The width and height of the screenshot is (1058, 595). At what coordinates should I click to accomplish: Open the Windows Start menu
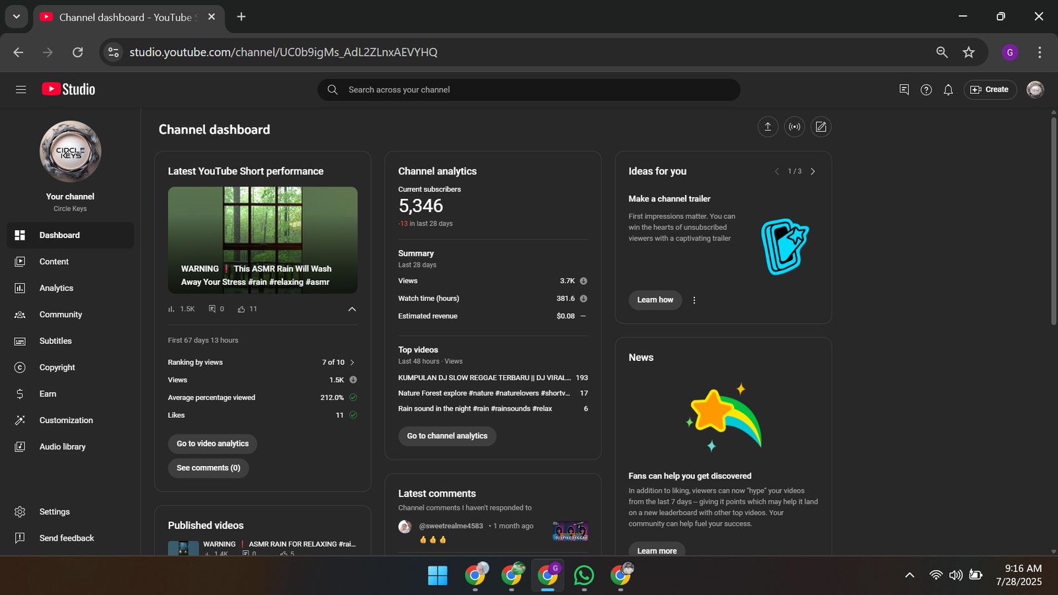coord(438,576)
